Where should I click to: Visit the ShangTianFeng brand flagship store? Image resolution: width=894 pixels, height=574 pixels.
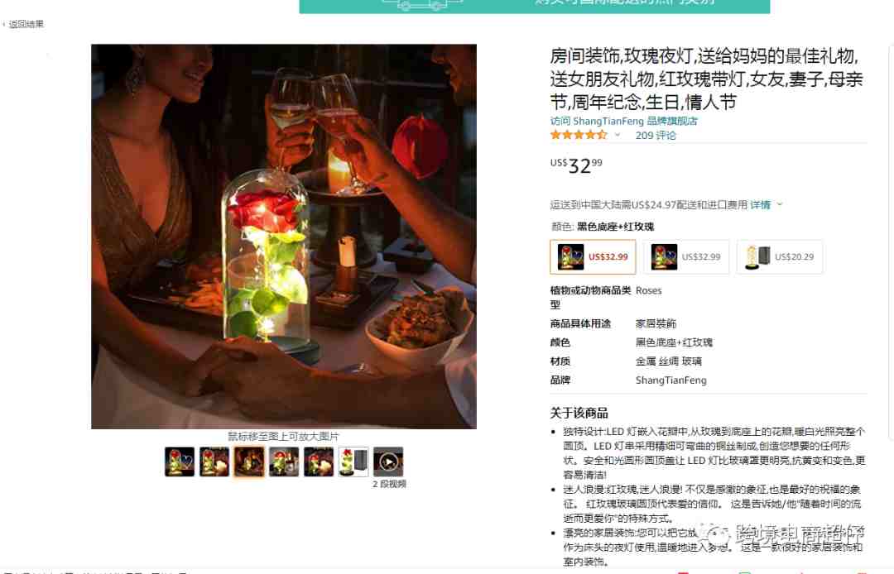pyautogui.click(x=624, y=121)
